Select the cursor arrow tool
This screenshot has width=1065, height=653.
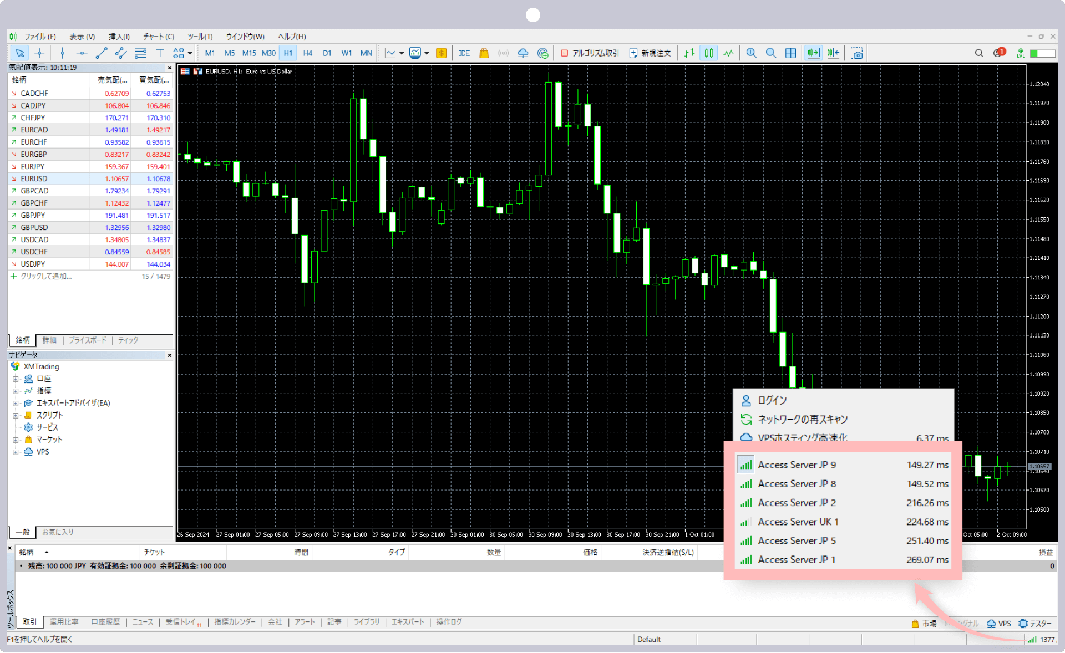click(20, 53)
